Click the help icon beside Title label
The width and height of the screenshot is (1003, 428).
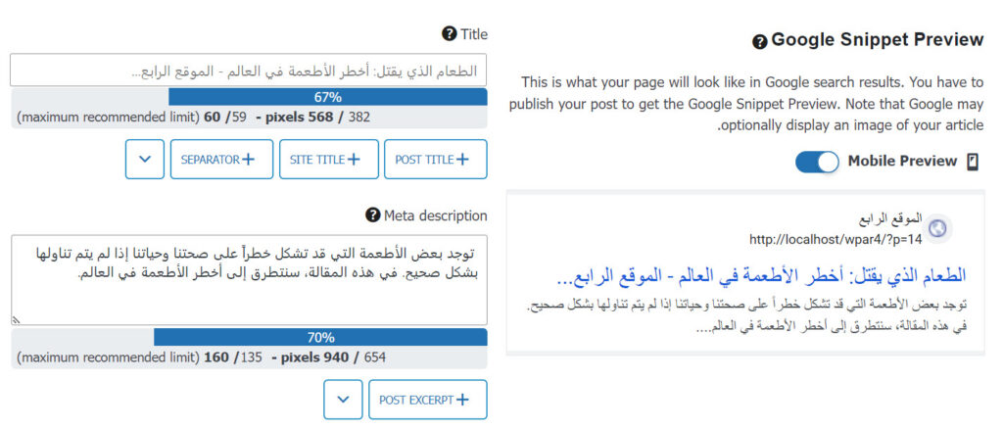tap(450, 34)
